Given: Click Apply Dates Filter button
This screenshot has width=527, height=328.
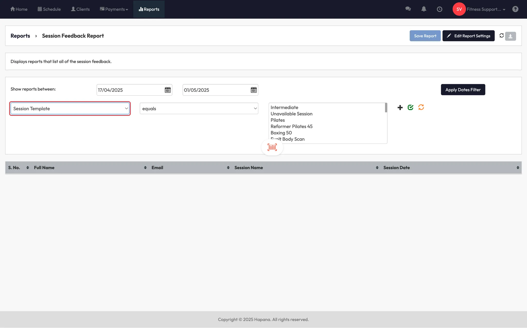Looking at the screenshot, I should tap(463, 90).
